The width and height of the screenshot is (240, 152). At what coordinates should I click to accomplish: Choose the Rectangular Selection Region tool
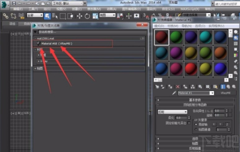point(63,16)
